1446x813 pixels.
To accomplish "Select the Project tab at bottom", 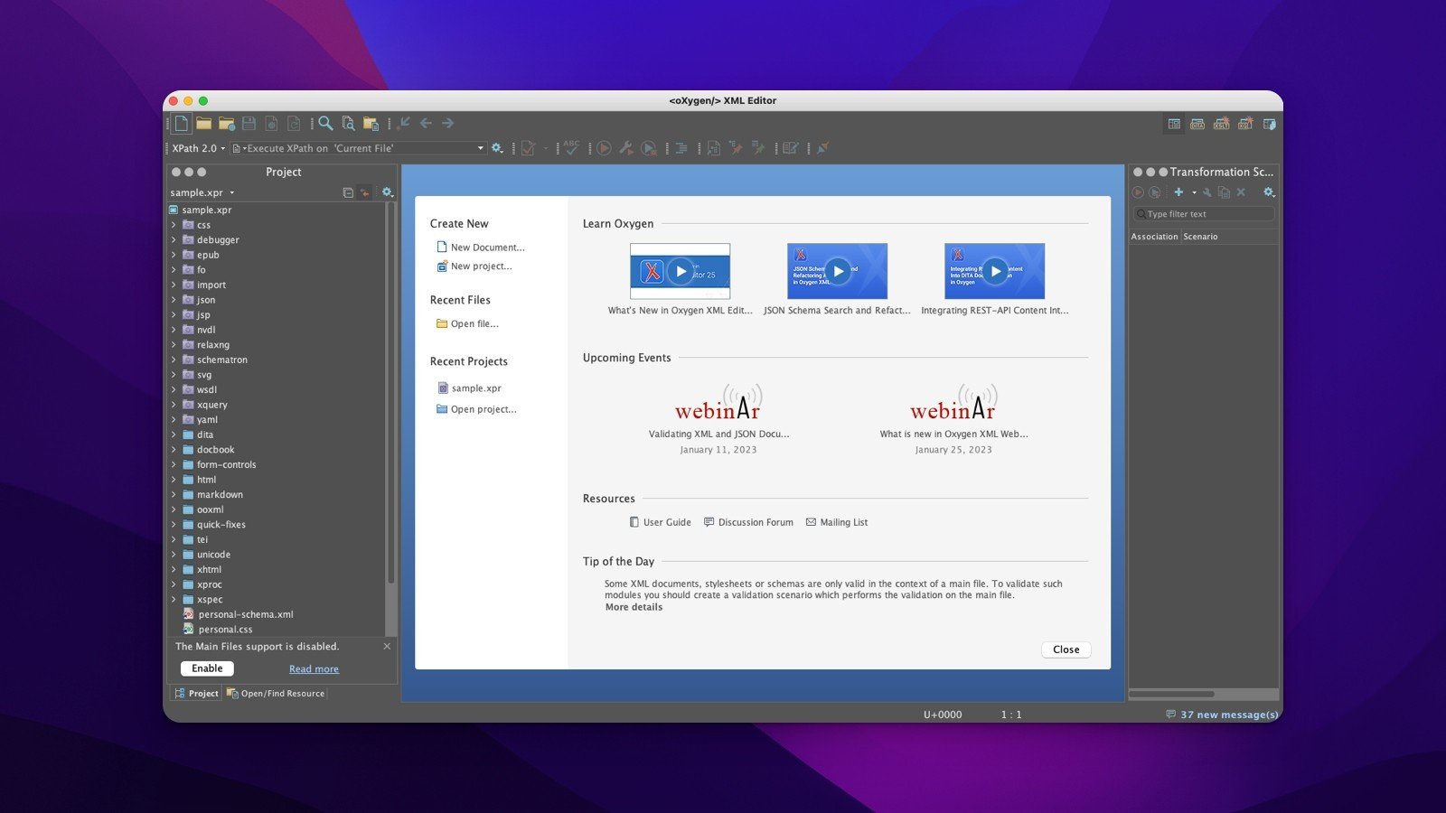I will 196,694.
